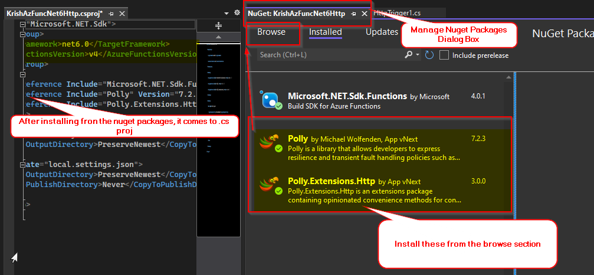Viewport: 594px width, 275px height.
Task: Collapse the PropertyGroup node
Action: coord(22,34)
